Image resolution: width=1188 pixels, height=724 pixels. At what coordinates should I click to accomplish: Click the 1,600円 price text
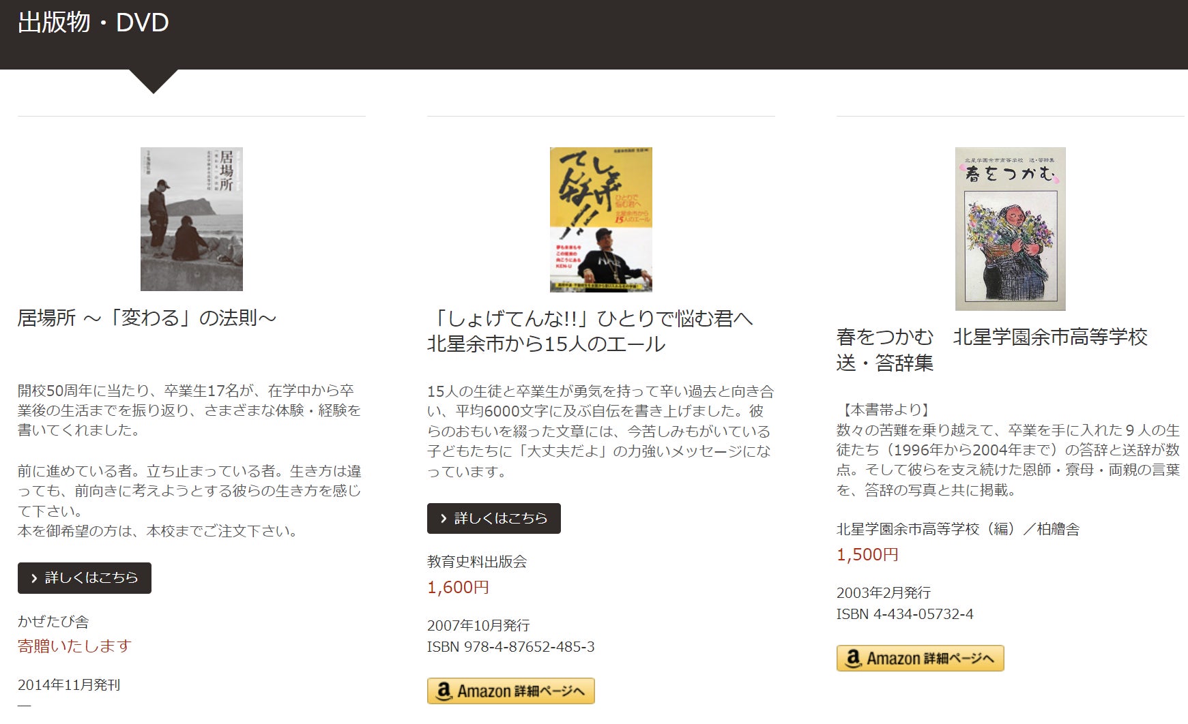coord(459,587)
